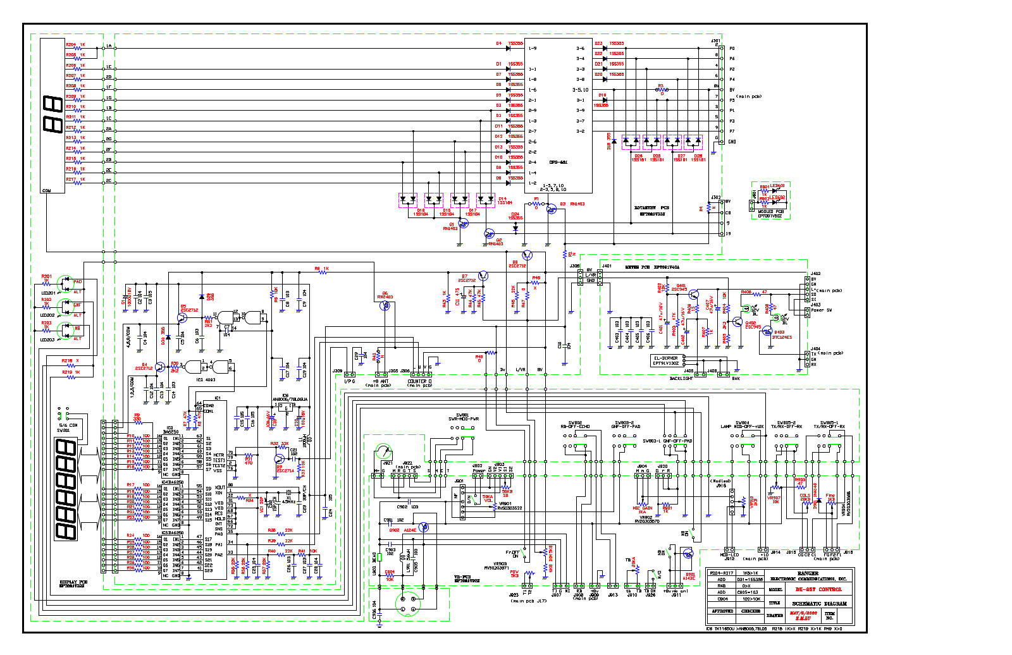This screenshot has height=655, width=1012.
Task: Click the SCHEMATIC DIAGRAM title text
Action: point(820,604)
